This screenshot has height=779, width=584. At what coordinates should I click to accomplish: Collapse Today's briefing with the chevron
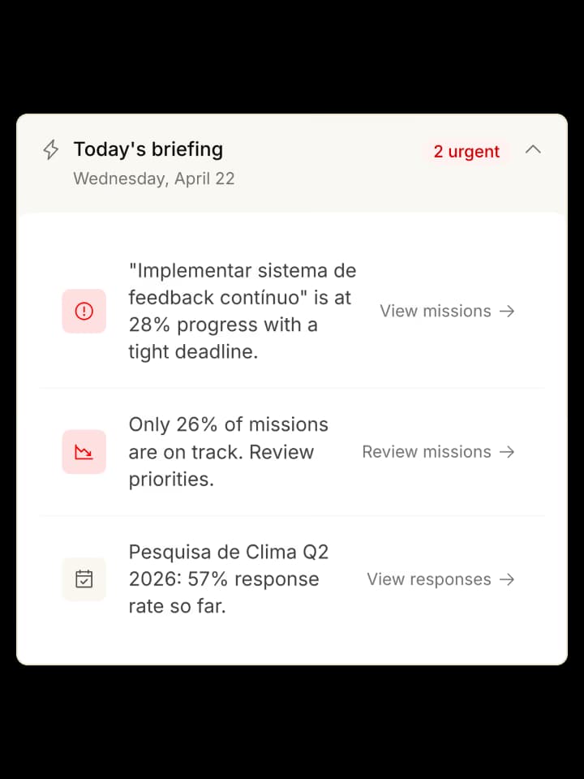point(533,149)
